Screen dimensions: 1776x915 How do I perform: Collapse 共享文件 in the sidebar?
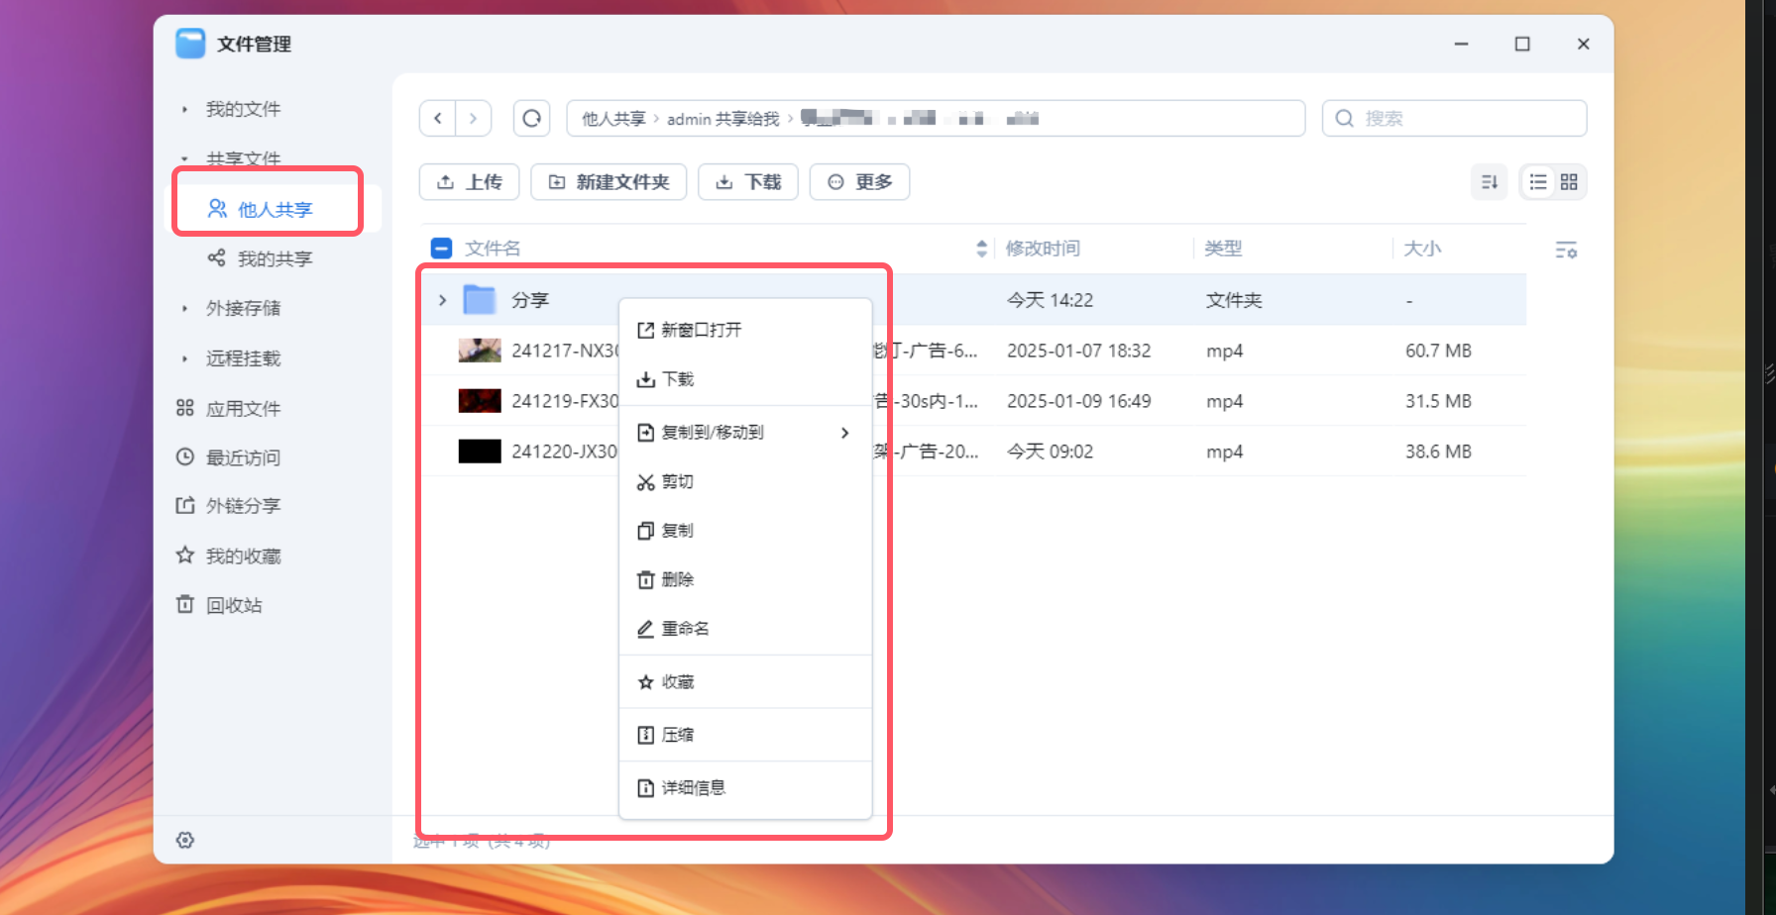pyautogui.click(x=184, y=158)
